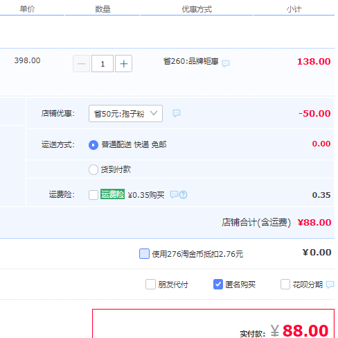
Task: Uncheck 匿名购买 checkbox
Action: coord(218,285)
